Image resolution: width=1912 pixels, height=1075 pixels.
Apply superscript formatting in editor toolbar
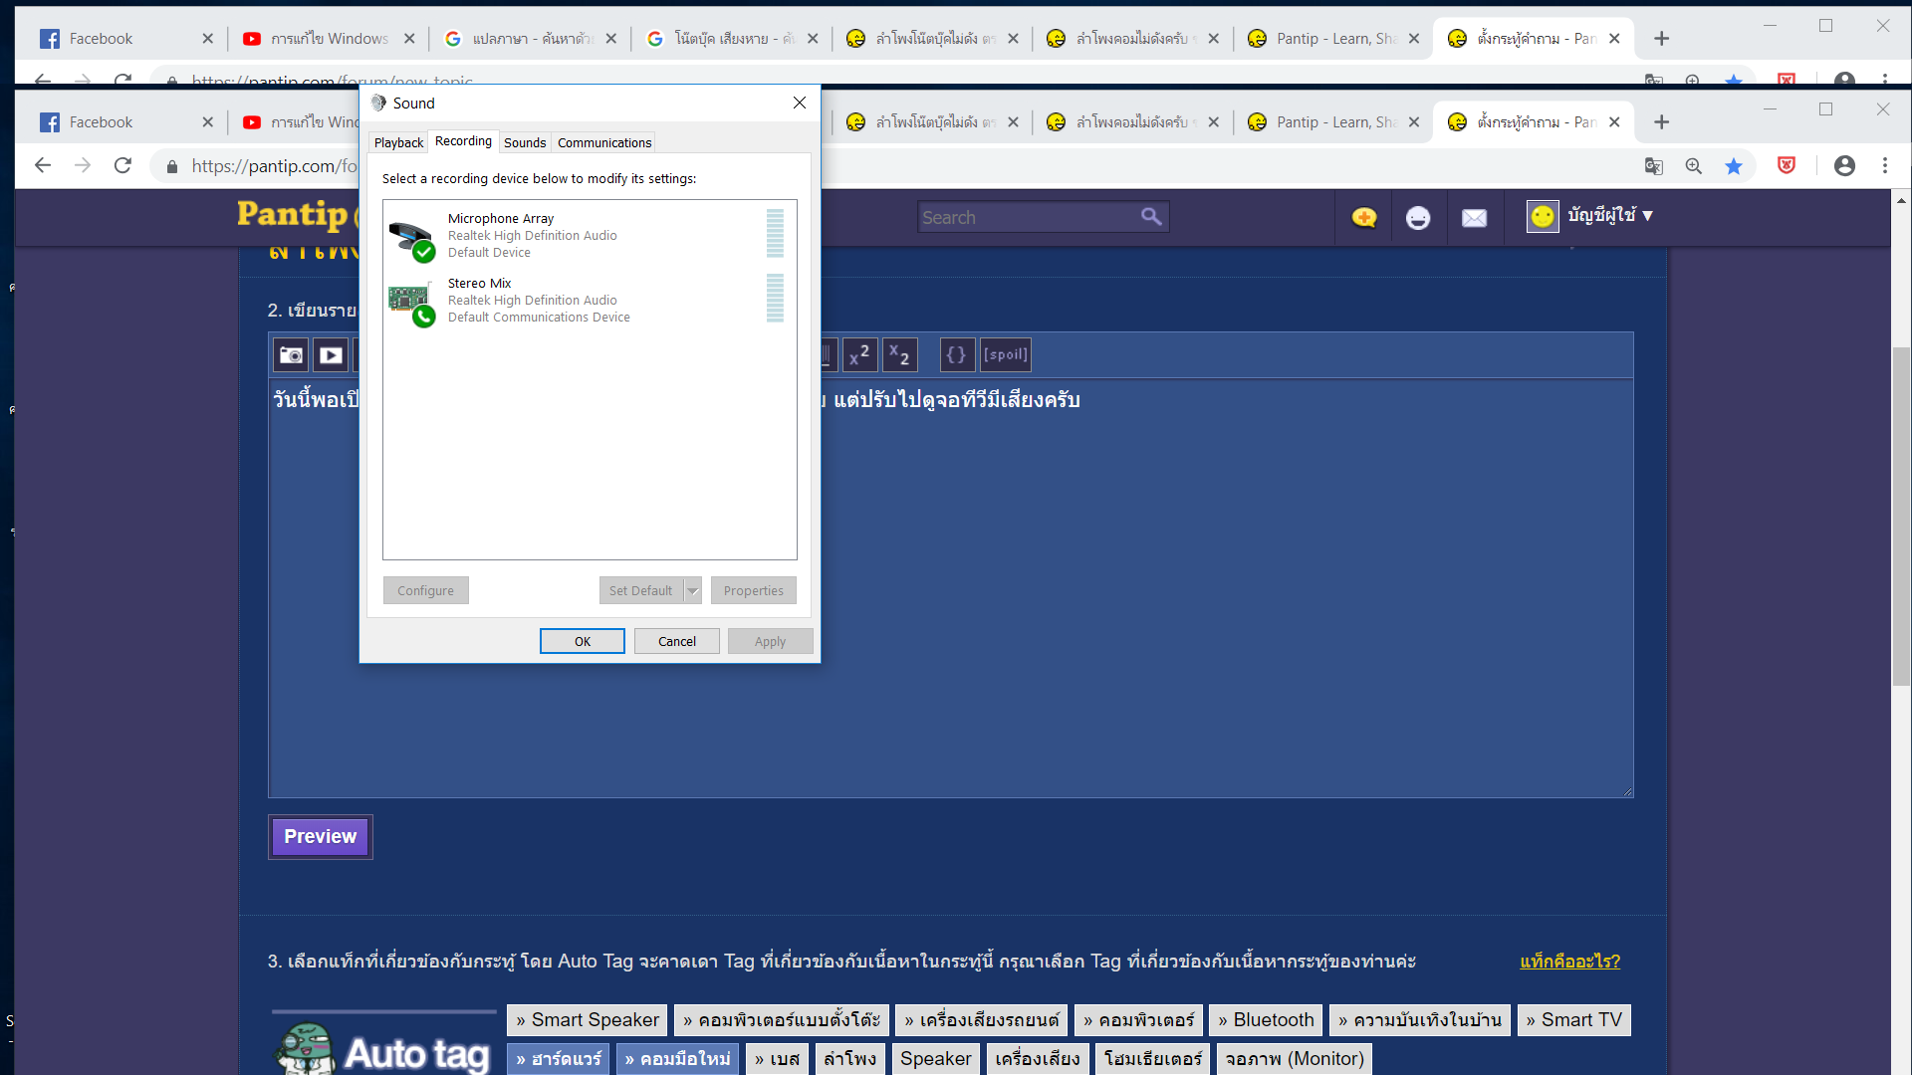click(x=859, y=355)
